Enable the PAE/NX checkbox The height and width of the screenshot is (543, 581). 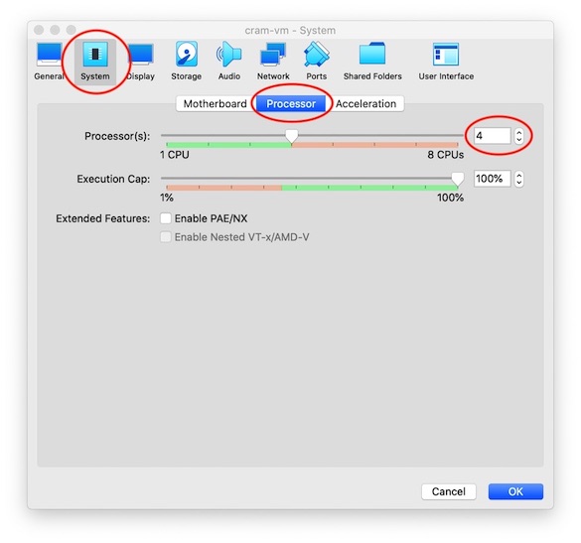166,218
